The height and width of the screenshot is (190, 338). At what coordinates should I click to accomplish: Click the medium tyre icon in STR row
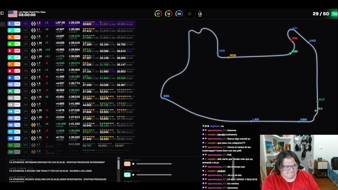33,152
